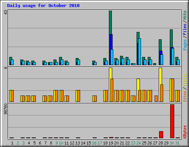Select the cyan Pages bar for day 30

[173, 57]
